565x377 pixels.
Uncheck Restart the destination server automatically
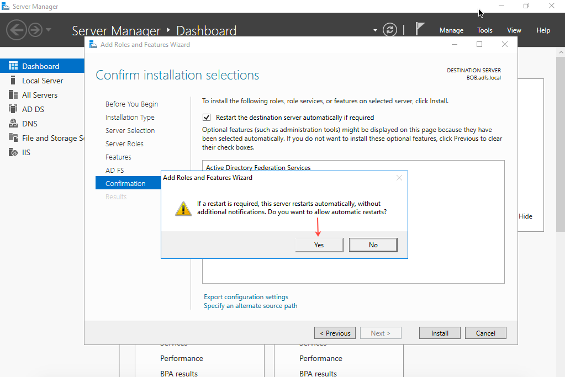click(x=207, y=118)
